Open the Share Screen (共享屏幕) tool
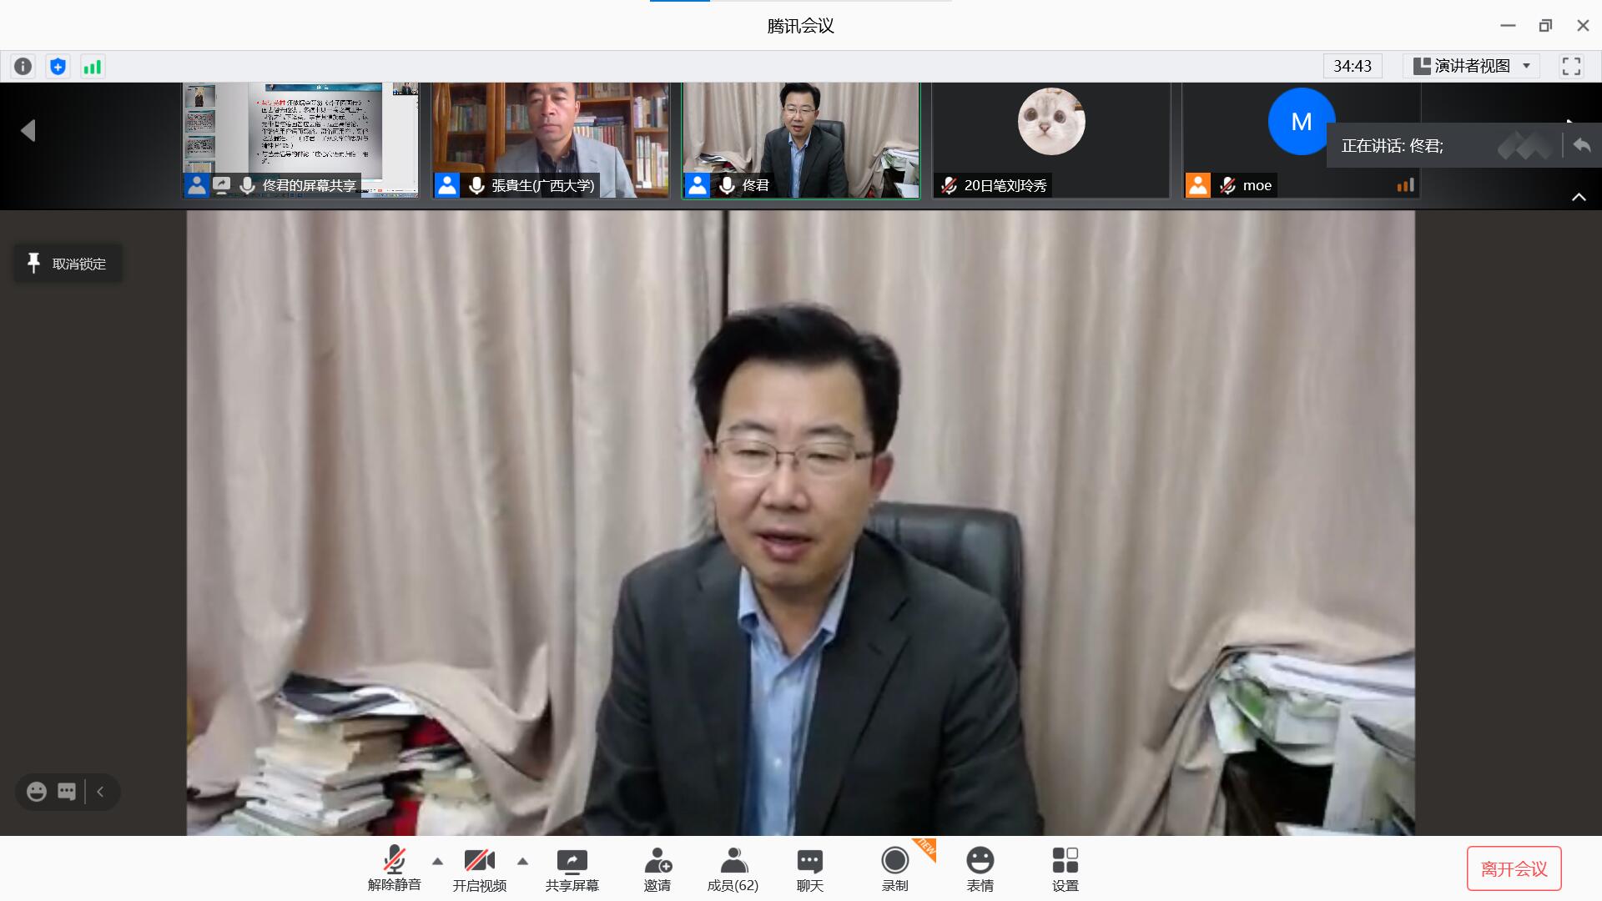This screenshot has height=901, width=1602. (572, 869)
